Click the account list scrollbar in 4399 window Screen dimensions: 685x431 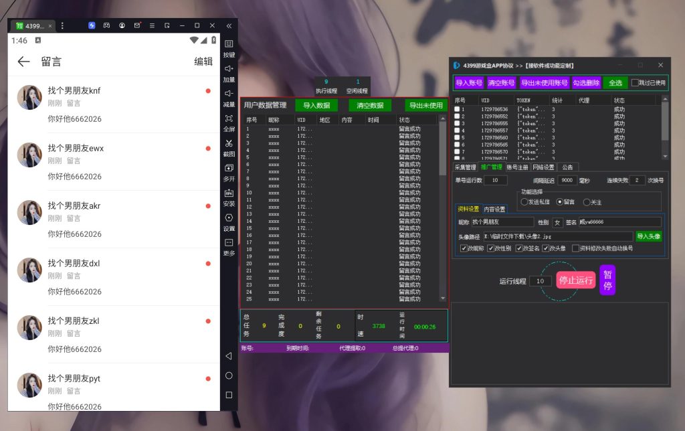click(665, 128)
